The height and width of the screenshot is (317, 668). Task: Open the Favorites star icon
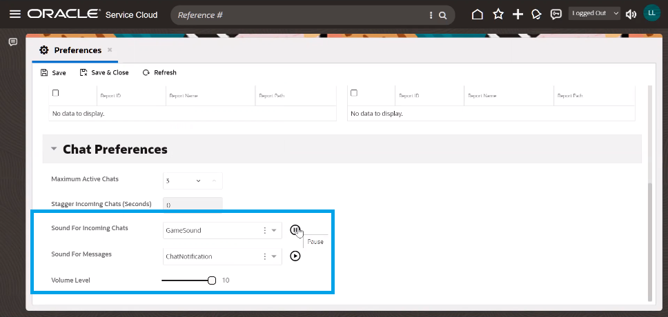[x=498, y=14]
